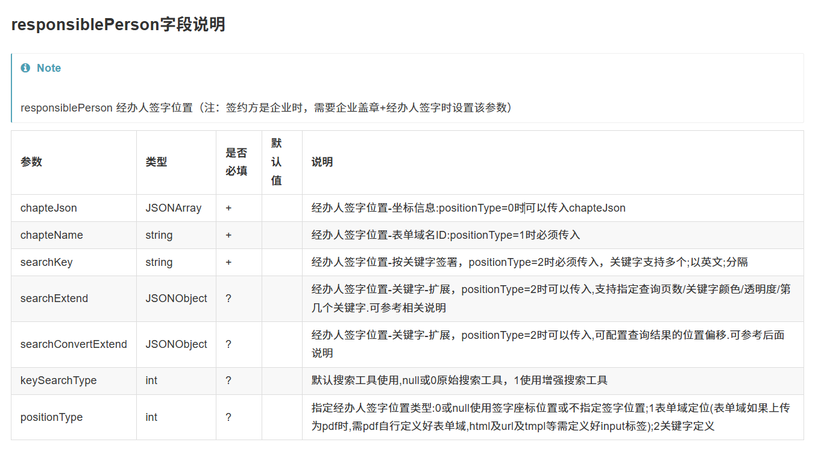Select the chapteJson parameter cell
The image size is (824, 451).
tap(49, 208)
